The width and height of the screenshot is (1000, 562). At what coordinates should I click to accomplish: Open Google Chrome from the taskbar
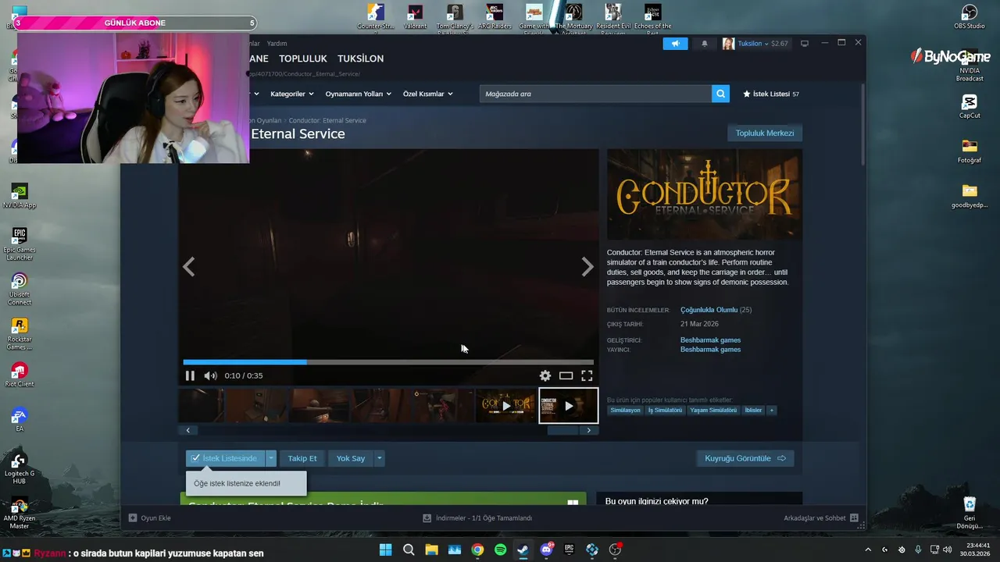[x=477, y=550]
